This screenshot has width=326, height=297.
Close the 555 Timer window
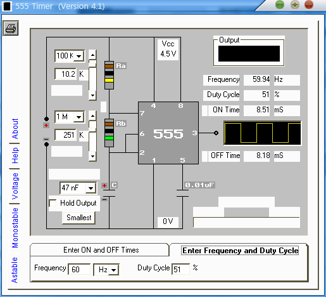click(x=309, y=4)
